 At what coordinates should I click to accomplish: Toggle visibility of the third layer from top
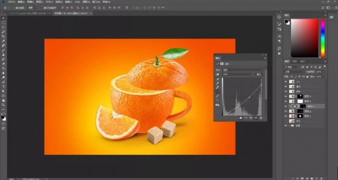286,92
